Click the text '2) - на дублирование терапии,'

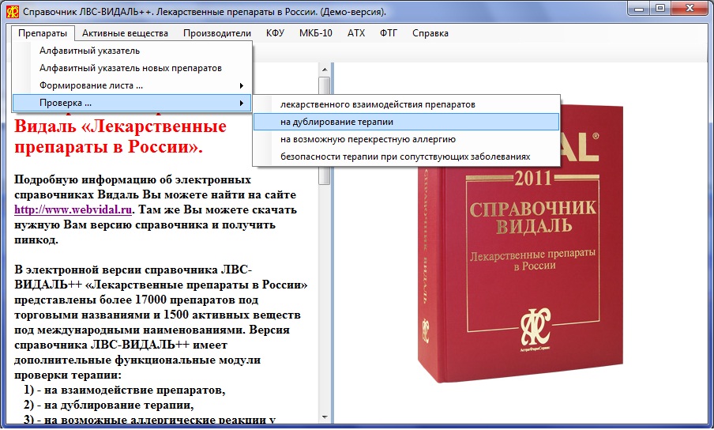tap(109, 405)
